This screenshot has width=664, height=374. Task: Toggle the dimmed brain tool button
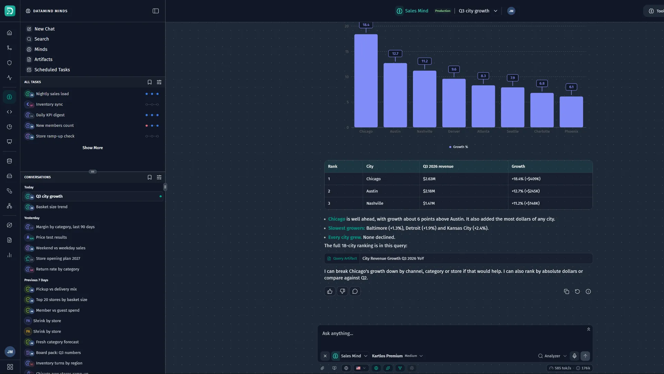click(x=412, y=368)
